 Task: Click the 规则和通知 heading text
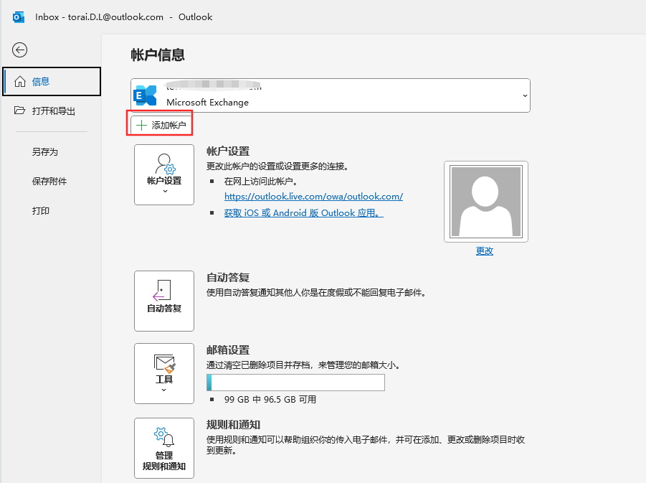point(233,425)
